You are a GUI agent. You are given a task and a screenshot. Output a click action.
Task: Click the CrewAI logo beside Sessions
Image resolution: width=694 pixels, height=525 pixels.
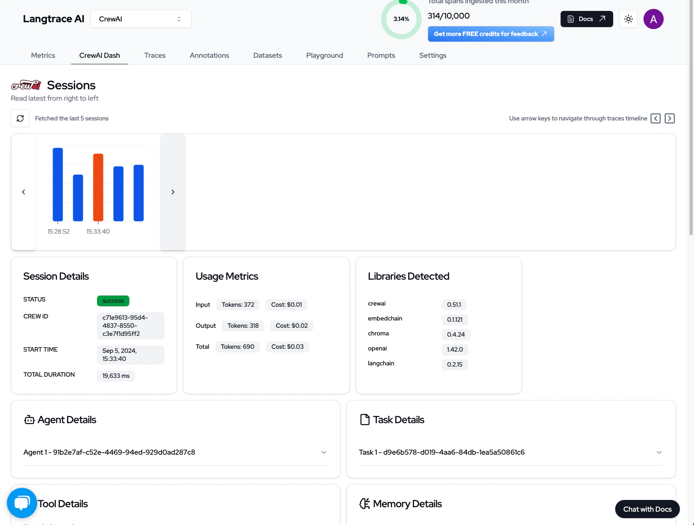point(26,85)
